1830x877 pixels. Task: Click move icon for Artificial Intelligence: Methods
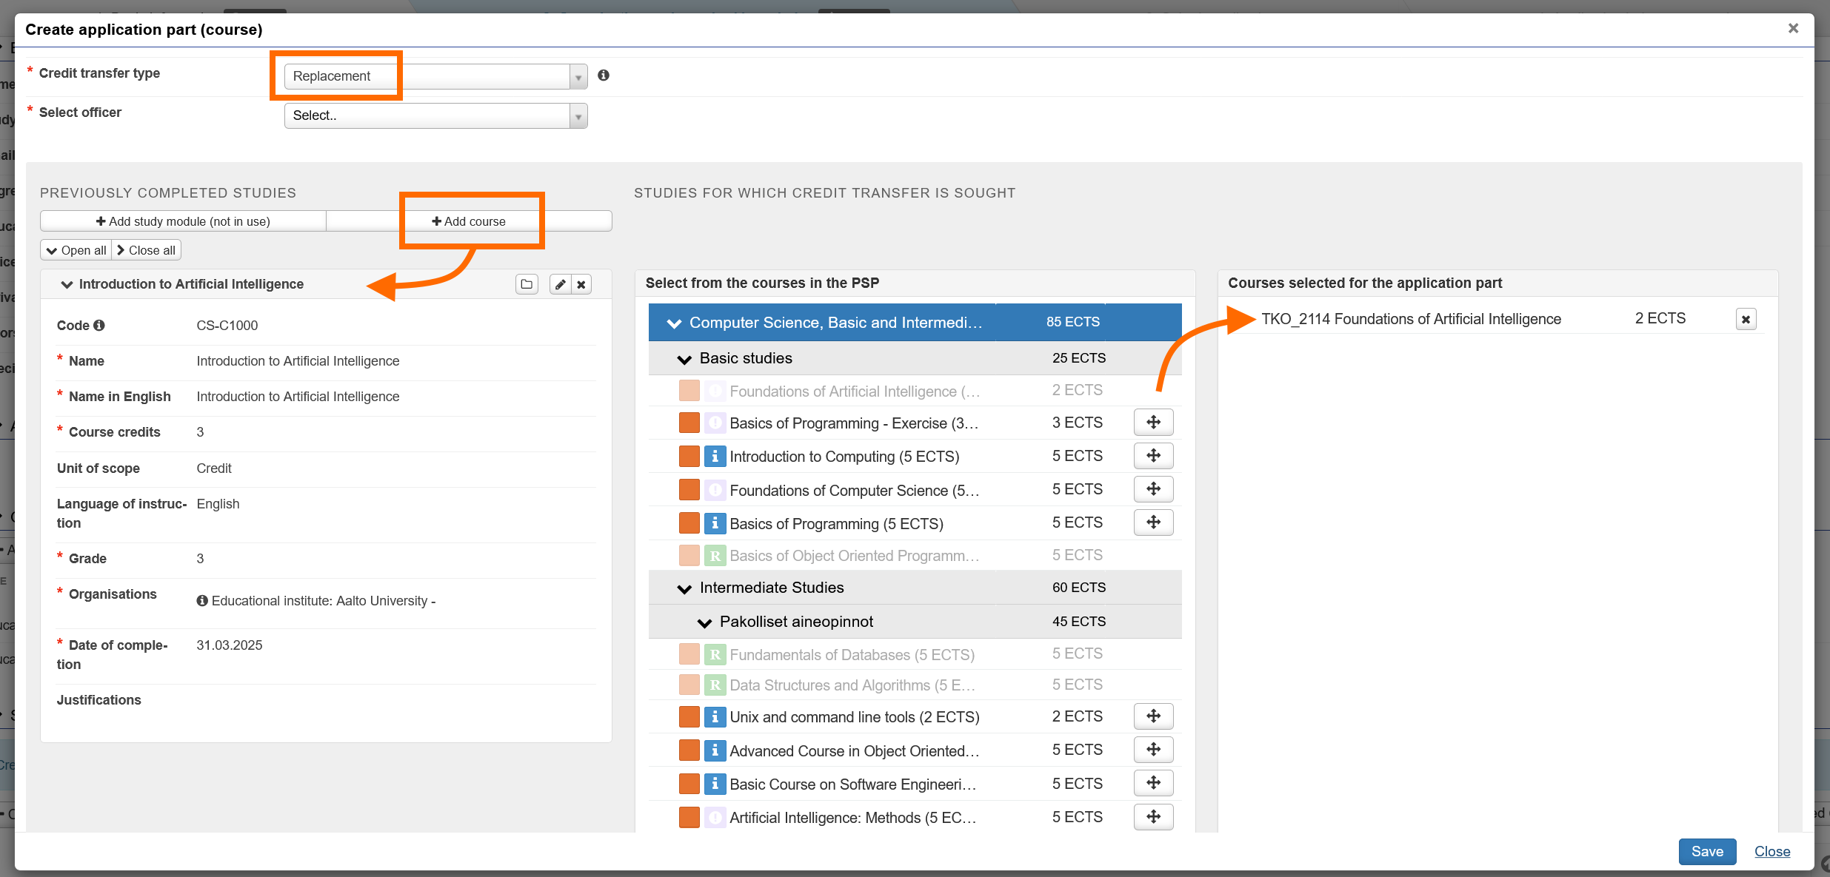(x=1153, y=817)
